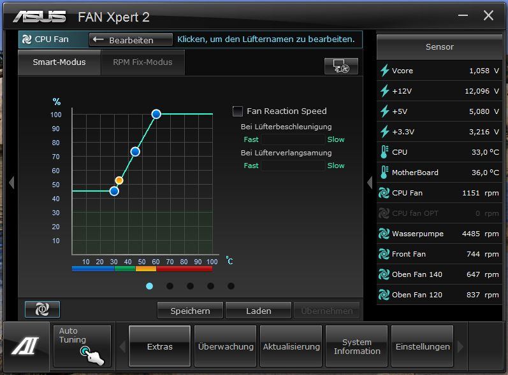
Task: Click the +12V lightning bolt icon
Action: [384, 91]
